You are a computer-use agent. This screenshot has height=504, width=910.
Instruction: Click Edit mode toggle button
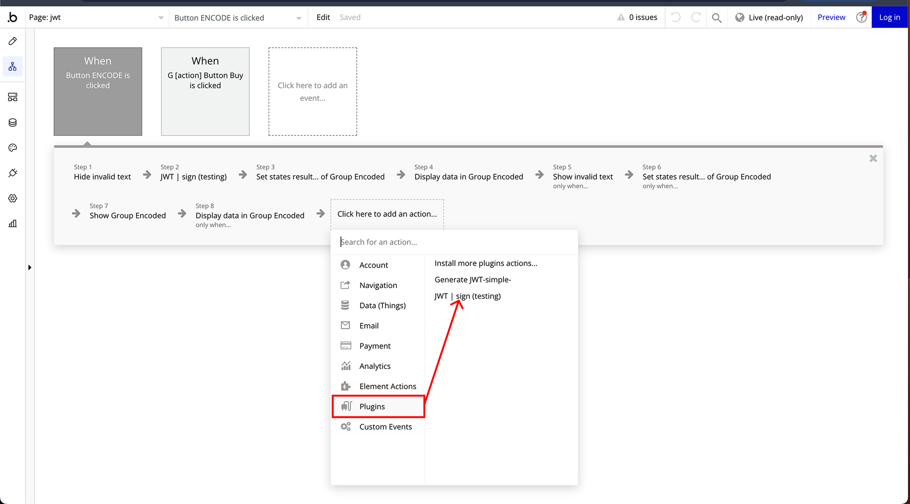click(x=323, y=17)
